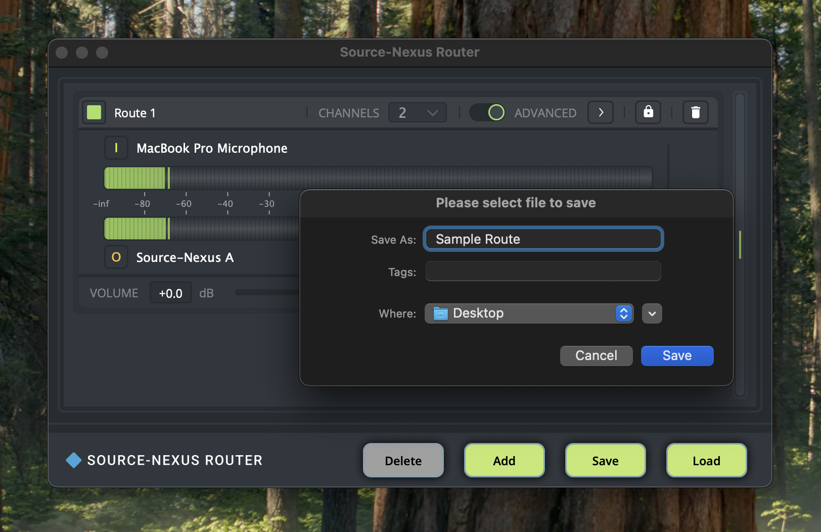The image size is (821, 532).
Task: Click the gray Delete button
Action: 403,461
